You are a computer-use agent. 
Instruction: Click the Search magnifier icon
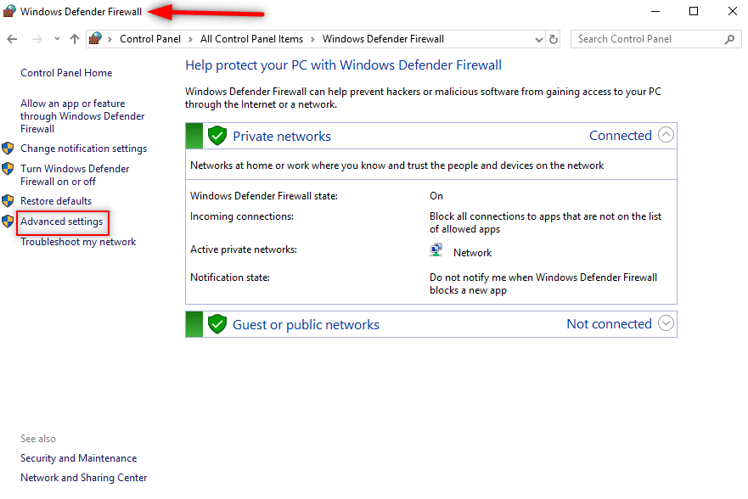[729, 39]
